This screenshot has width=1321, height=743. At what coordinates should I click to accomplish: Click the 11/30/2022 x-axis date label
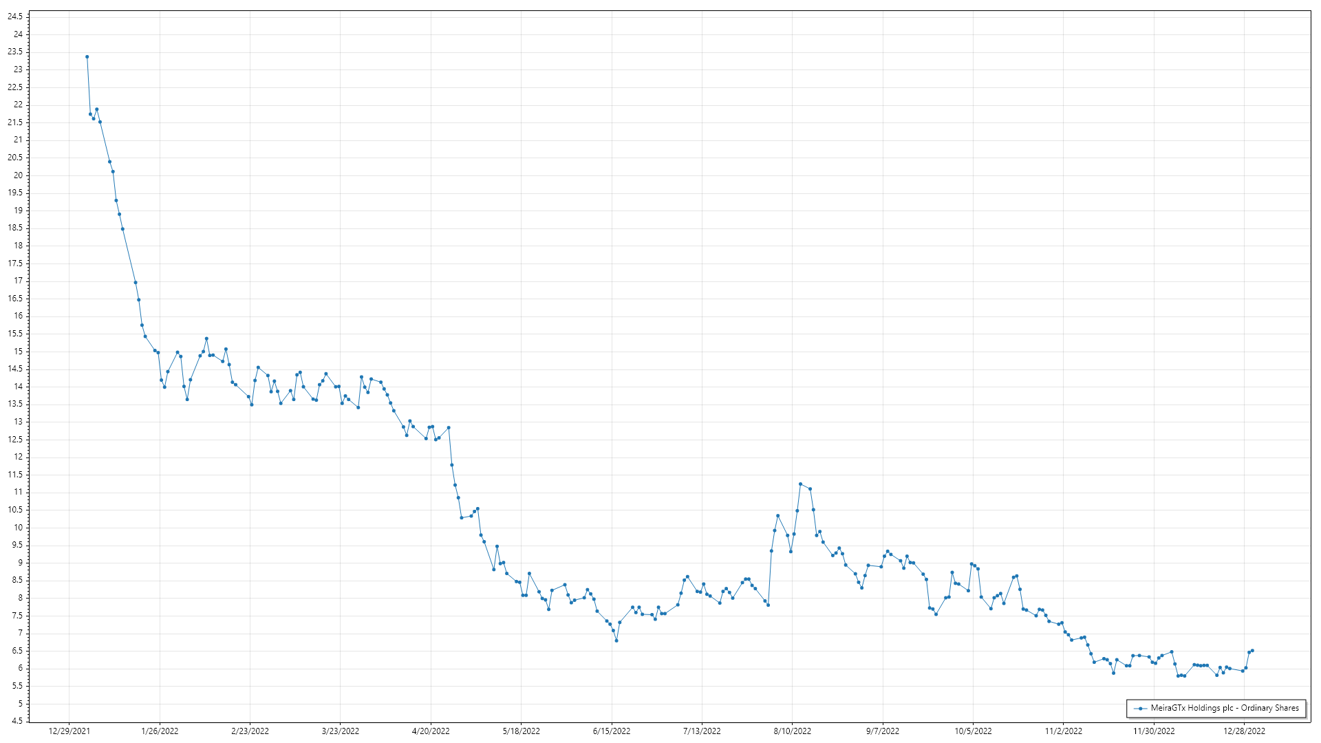(1154, 731)
